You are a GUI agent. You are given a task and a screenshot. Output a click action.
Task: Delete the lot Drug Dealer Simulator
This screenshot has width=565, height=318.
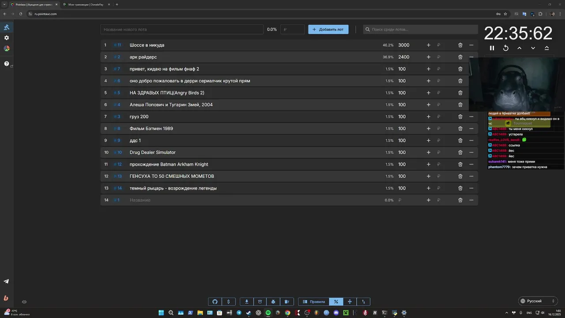460,152
